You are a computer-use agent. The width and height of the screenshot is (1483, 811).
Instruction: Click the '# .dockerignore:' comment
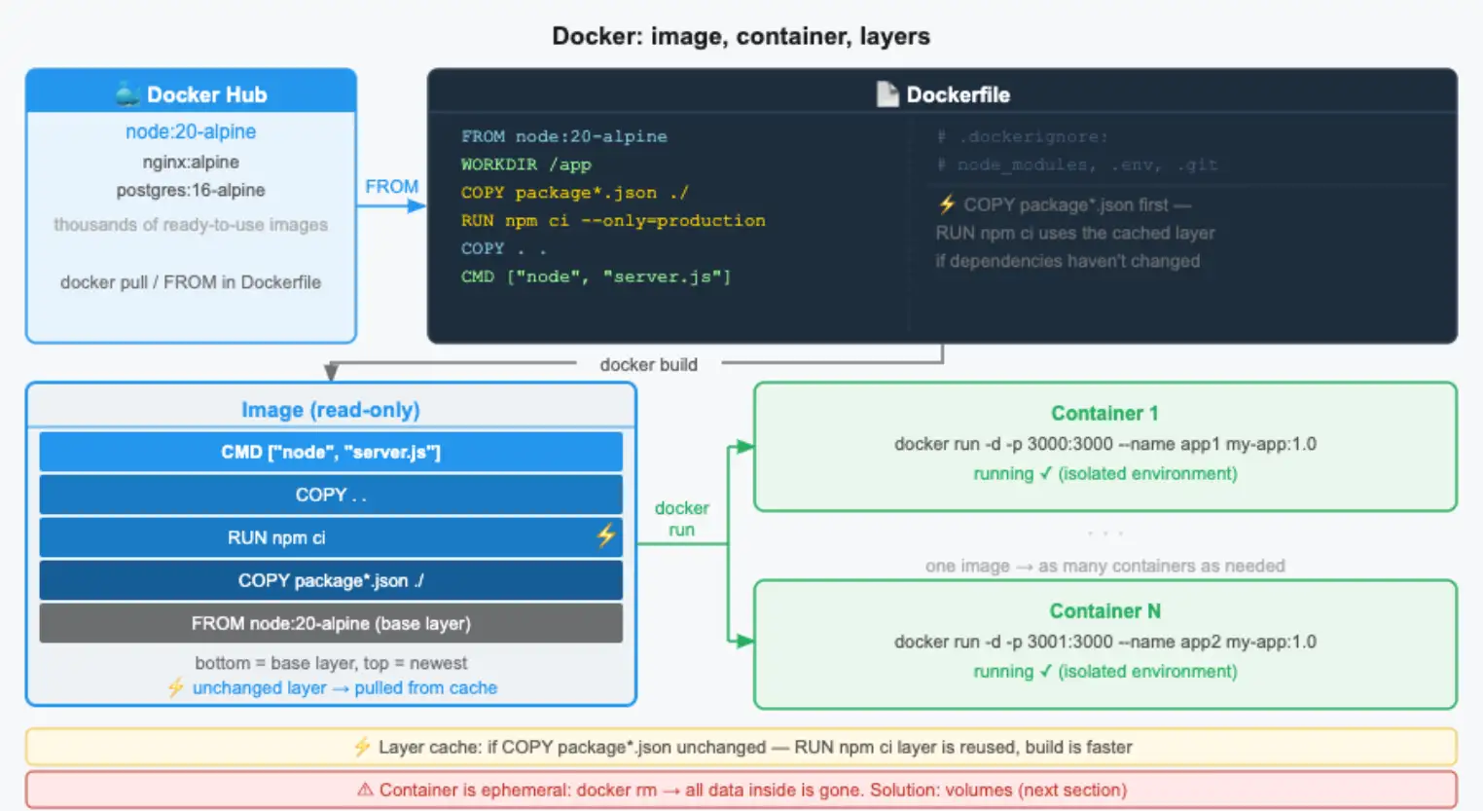(x=1023, y=136)
